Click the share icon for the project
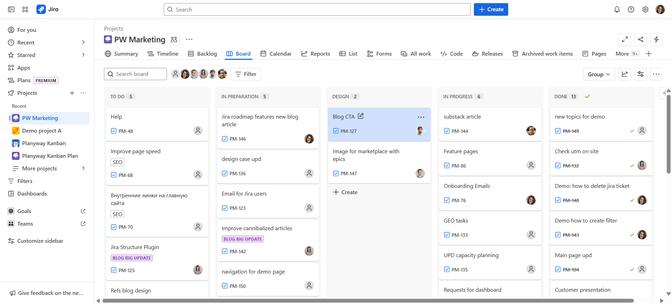 coord(640,40)
